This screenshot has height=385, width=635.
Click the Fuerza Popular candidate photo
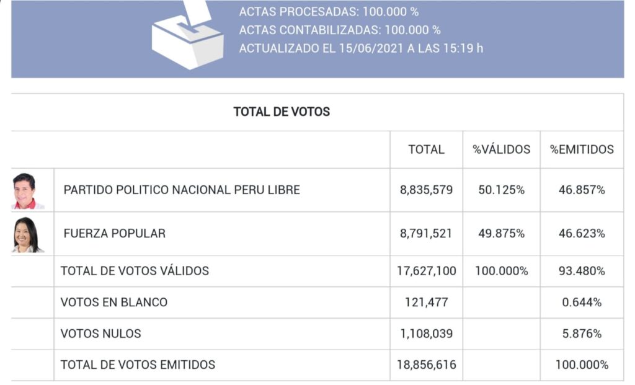pos(26,234)
